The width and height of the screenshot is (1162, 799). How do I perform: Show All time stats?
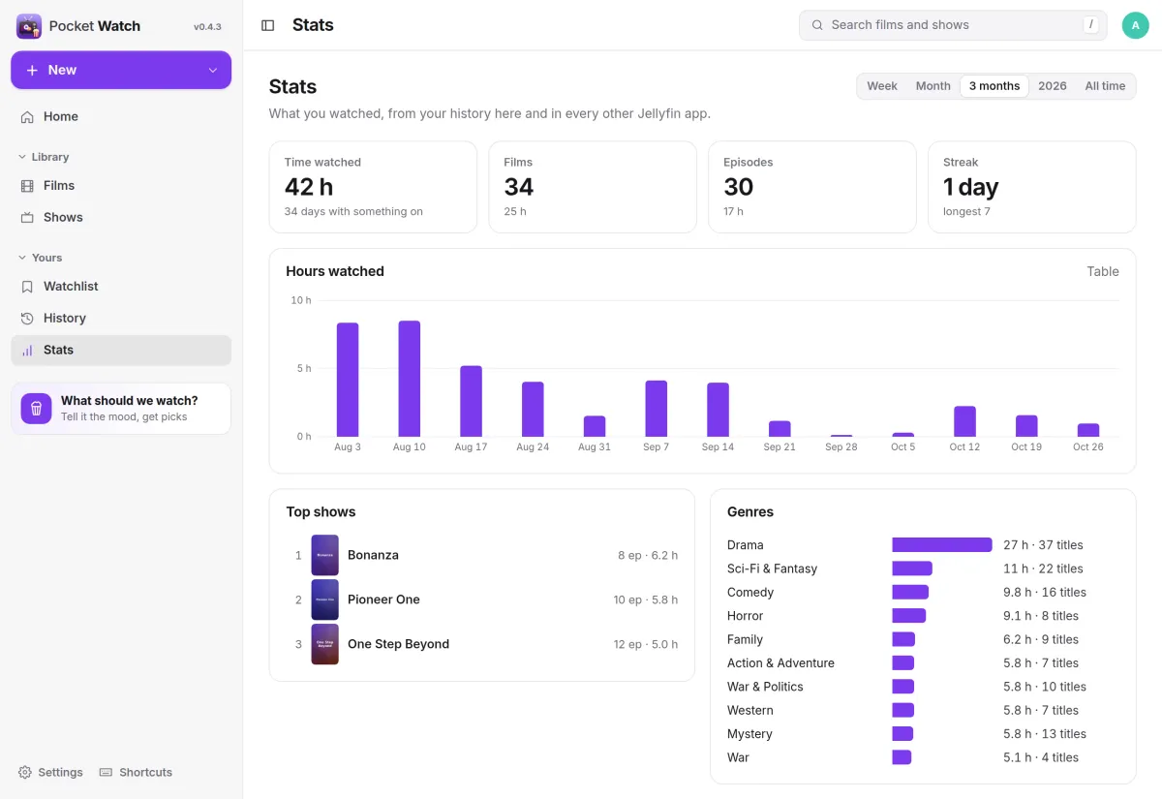pyautogui.click(x=1105, y=86)
